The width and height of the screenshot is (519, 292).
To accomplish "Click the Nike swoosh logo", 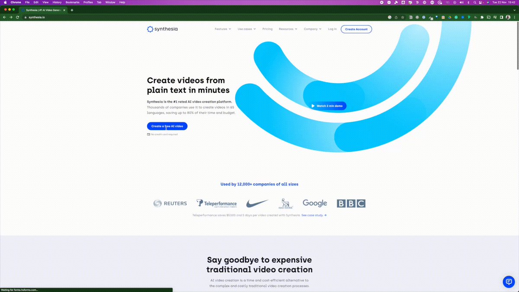I will click(257, 203).
